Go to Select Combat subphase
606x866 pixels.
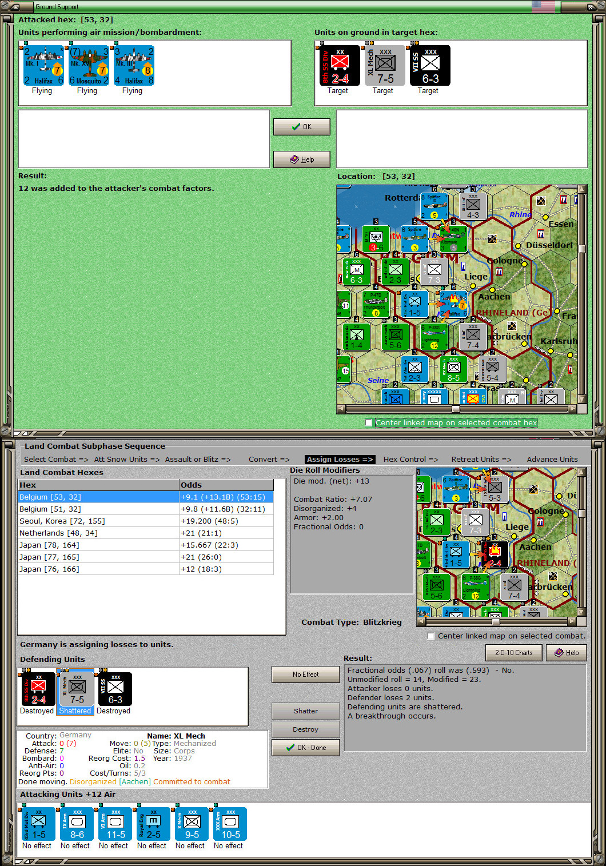pyautogui.click(x=56, y=459)
